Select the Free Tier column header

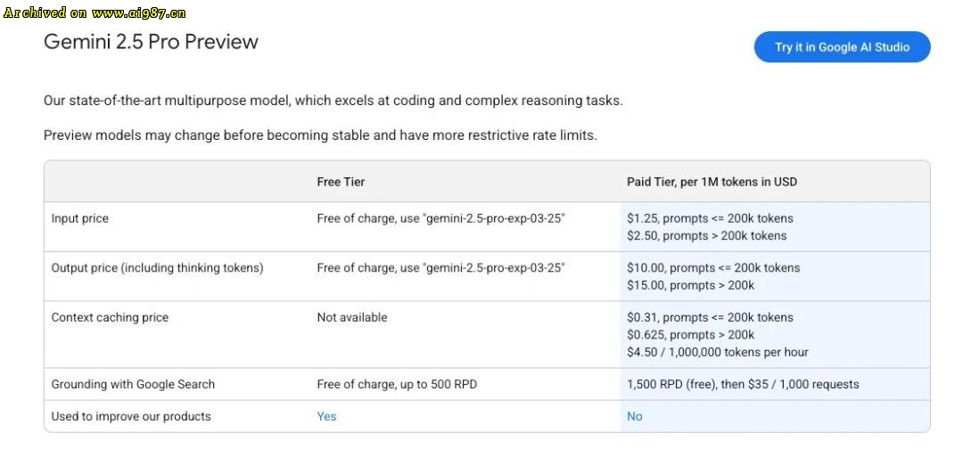point(341,183)
